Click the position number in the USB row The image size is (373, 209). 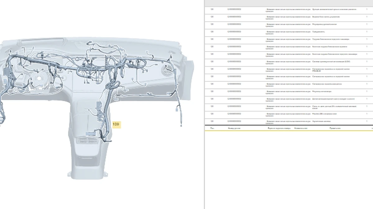point(212,114)
